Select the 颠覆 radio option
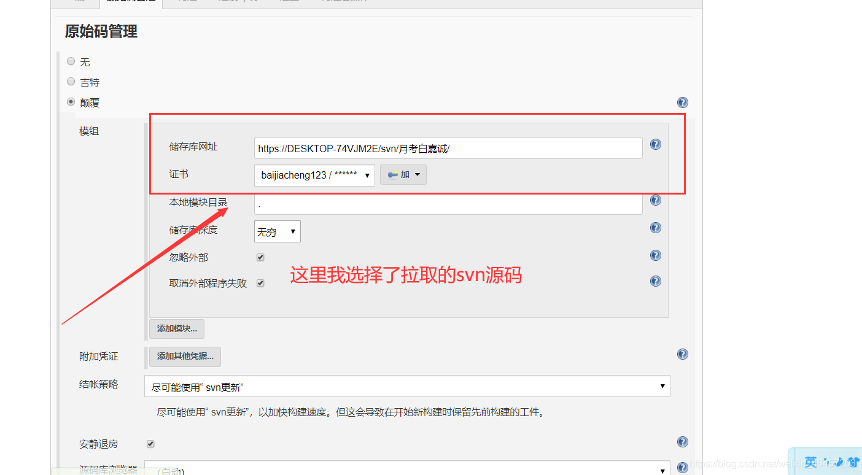 click(71, 102)
